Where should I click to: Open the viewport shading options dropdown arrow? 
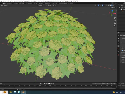pyautogui.click(x=115, y=5)
